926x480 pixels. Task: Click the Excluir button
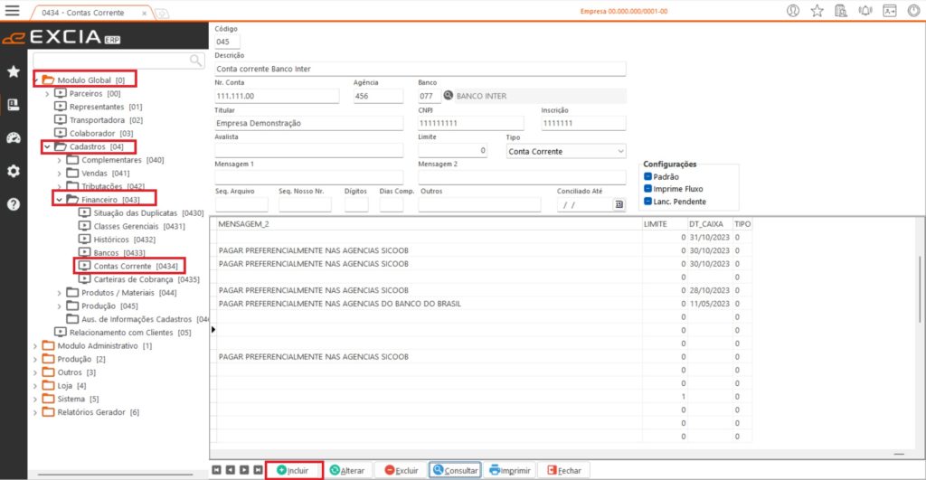tap(402, 470)
